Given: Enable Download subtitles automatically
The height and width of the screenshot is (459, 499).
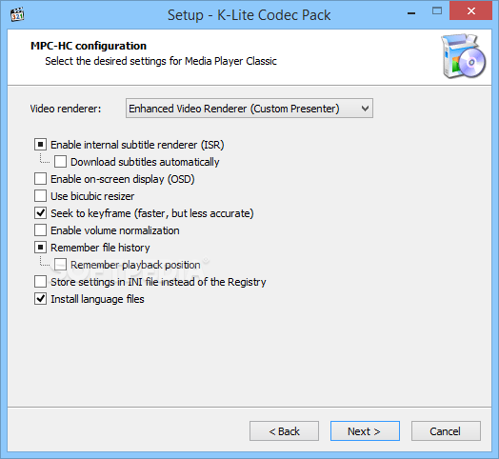Looking at the screenshot, I should [x=60, y=162].
